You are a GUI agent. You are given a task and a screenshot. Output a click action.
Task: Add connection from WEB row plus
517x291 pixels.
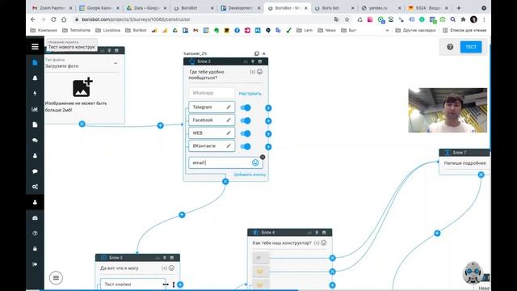tap(268, 134)
